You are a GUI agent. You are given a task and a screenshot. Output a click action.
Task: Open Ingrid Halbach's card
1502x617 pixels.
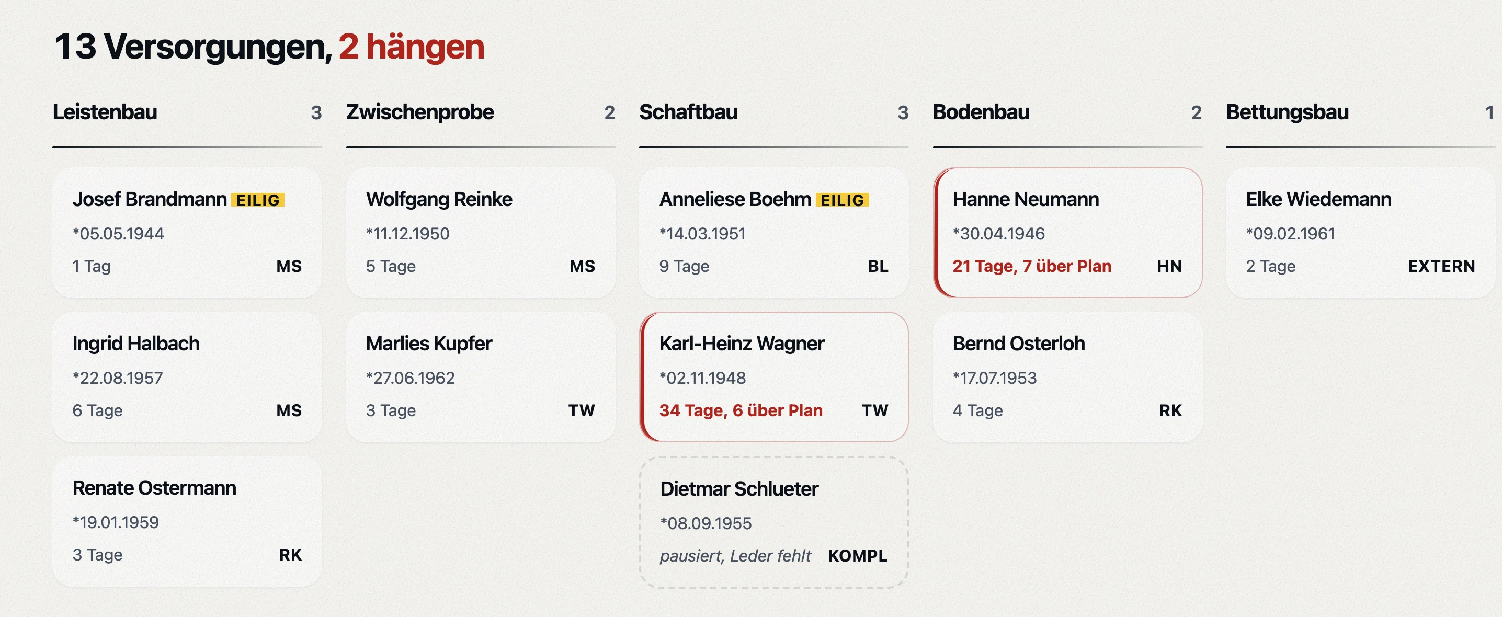[x=187, y=376]
